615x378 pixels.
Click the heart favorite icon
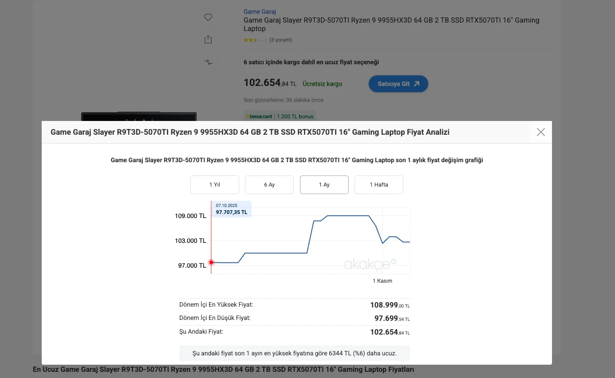(x=208, y=17)
